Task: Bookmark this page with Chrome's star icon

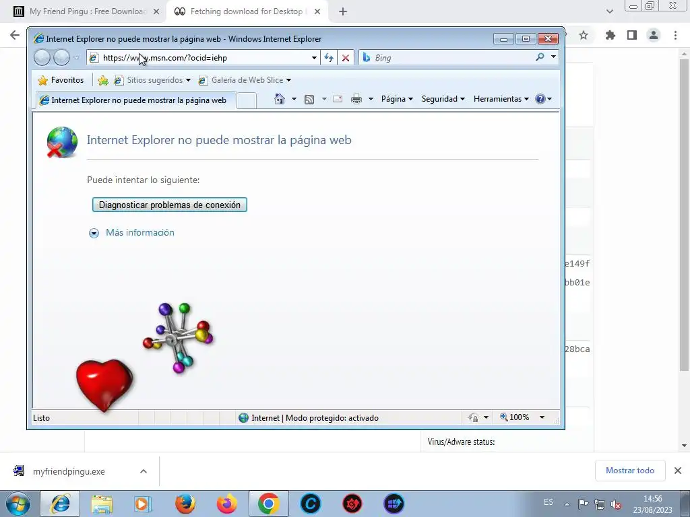Action: point(584,35)
